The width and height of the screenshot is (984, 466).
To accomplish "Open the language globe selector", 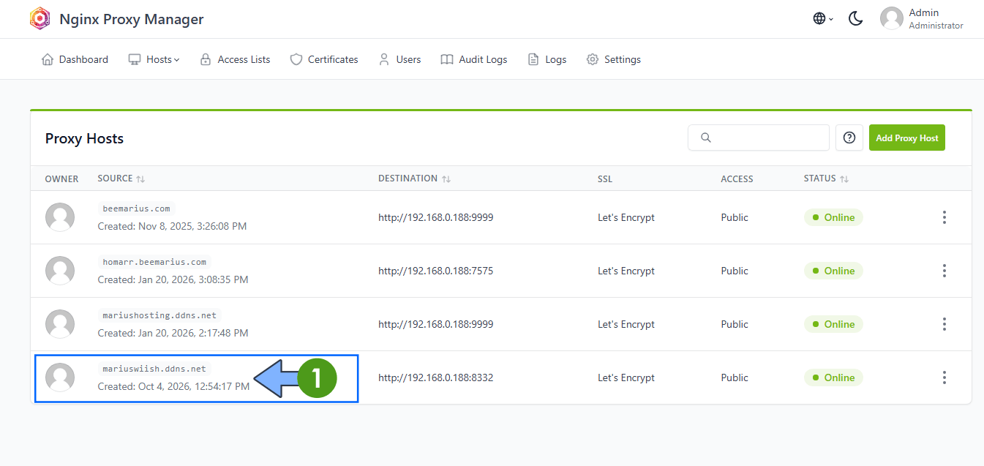I will tap(823, 19).
